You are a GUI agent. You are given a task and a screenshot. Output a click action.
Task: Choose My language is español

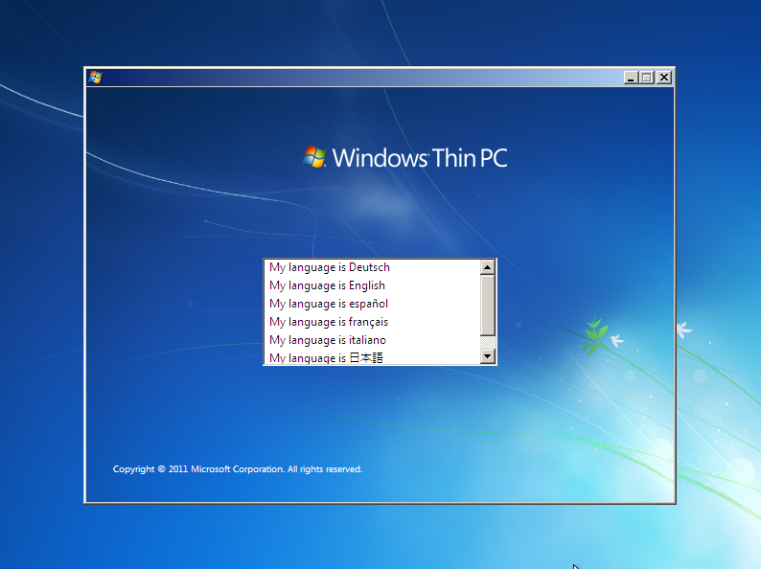coord(372,304)
